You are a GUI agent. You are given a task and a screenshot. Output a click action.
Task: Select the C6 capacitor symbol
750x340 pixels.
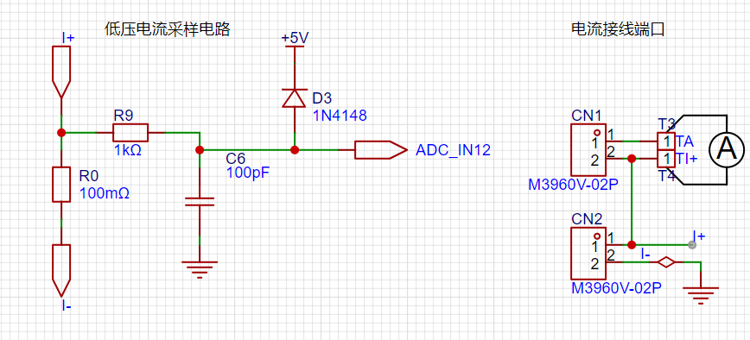200,201
